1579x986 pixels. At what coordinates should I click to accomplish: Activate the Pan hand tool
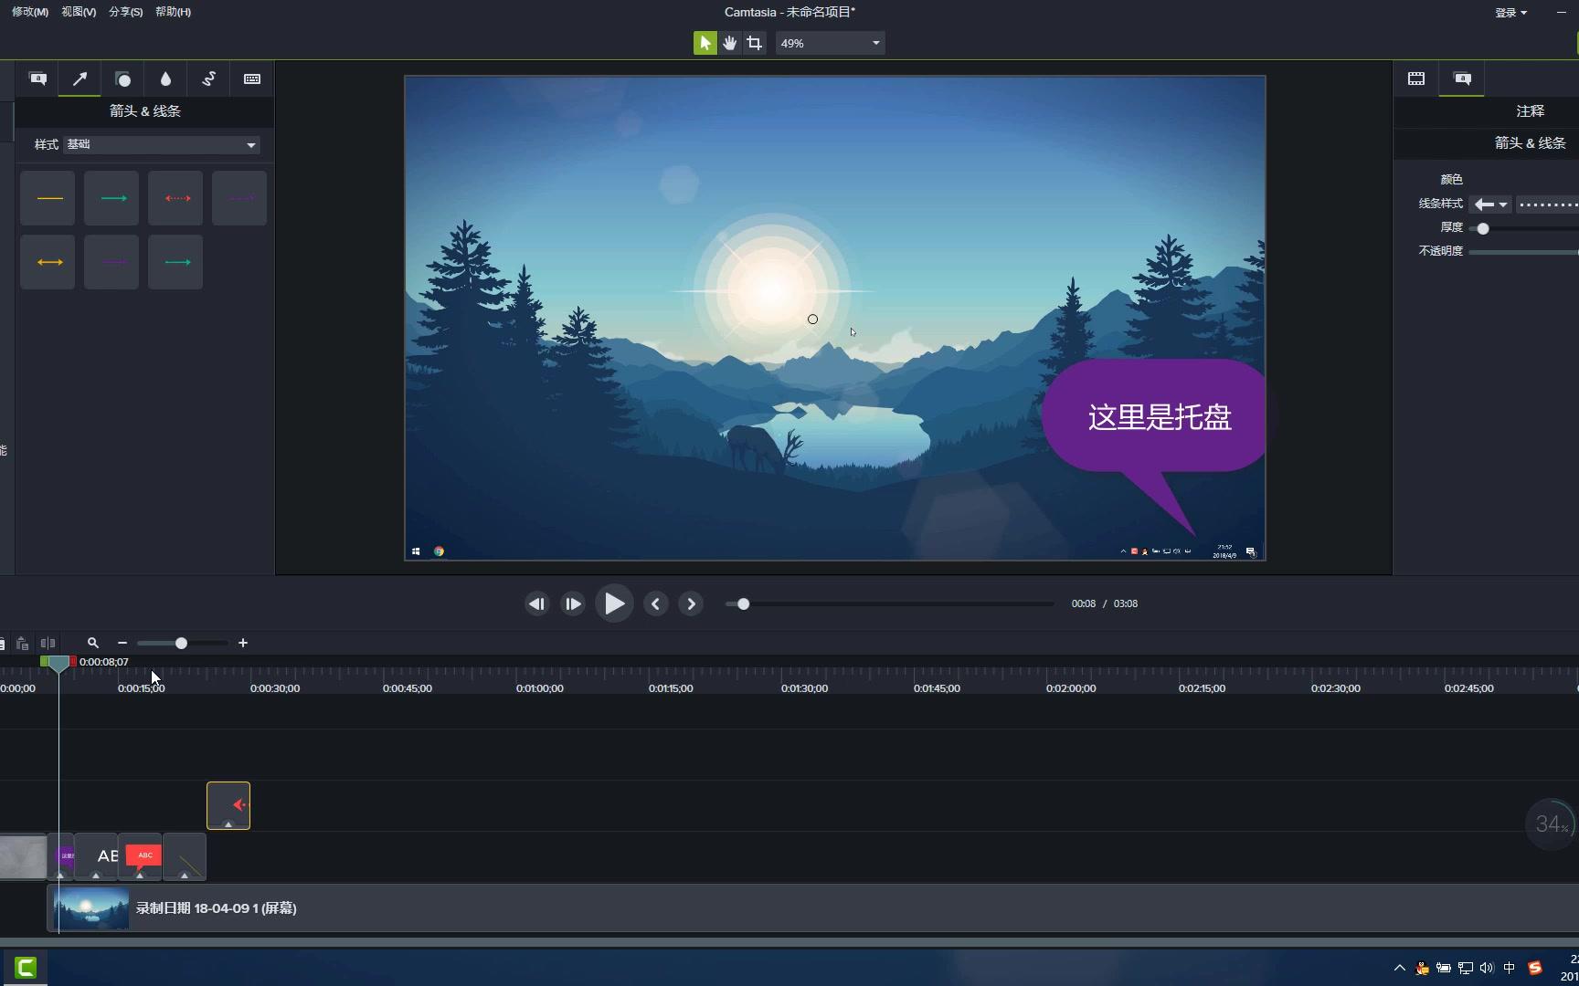point(729,43)
